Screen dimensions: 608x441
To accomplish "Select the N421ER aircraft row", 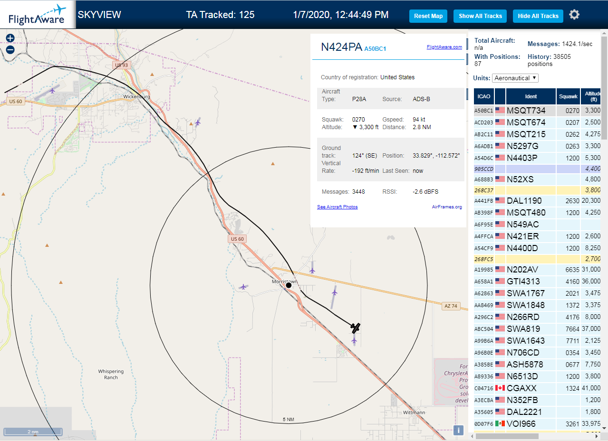I will pos(537,236).
